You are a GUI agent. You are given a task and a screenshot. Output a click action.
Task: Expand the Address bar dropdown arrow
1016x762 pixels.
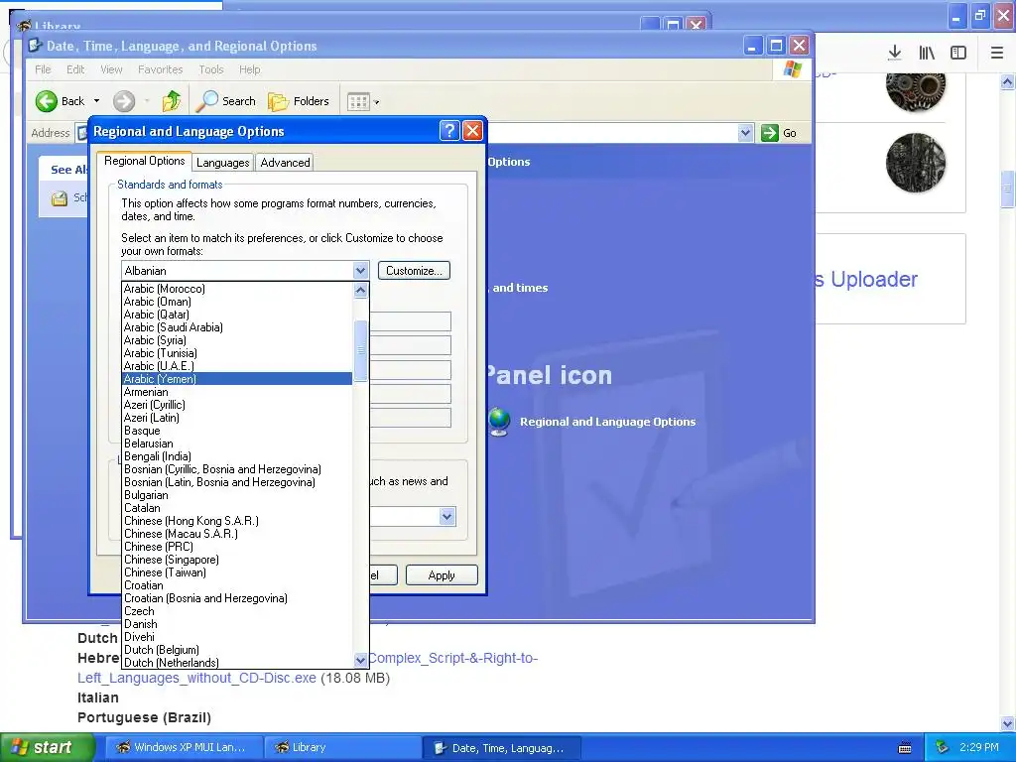click(x=745, y=133)
